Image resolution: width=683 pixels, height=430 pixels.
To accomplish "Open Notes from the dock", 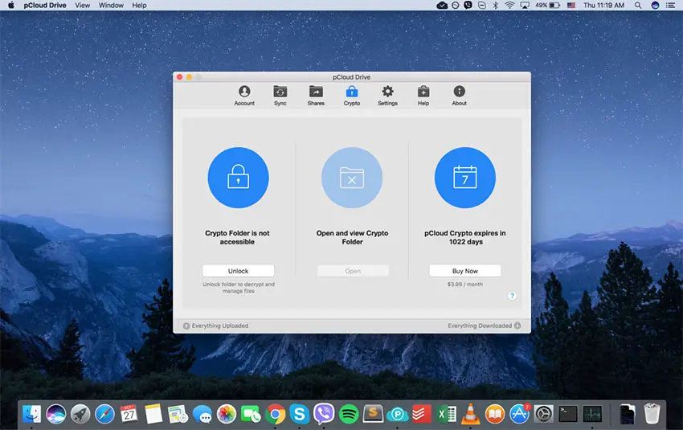I will pos(153,414).
